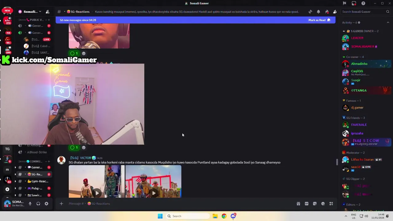Open VICTOR's avatar in chat
This screenshot has height=221, width=393.
pyautogui.click(x=61, y=160)
